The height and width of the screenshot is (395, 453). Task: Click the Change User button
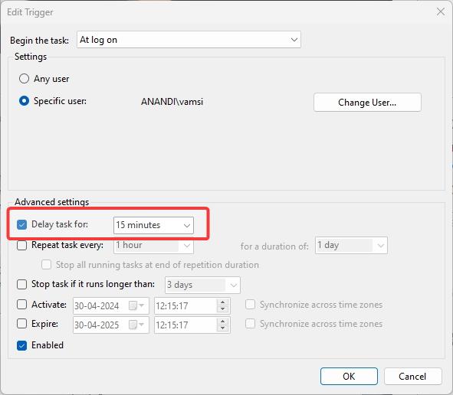pos(367,103)
